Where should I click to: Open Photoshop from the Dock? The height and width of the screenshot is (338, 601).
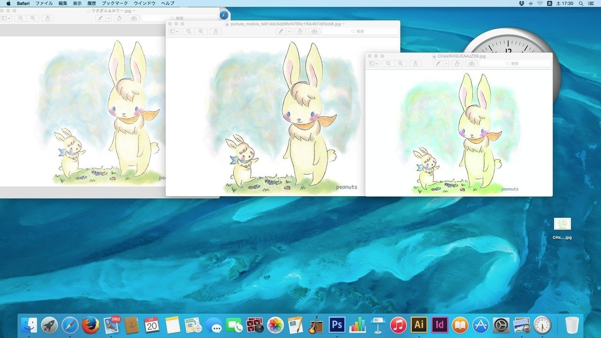(x=337, y=324)
